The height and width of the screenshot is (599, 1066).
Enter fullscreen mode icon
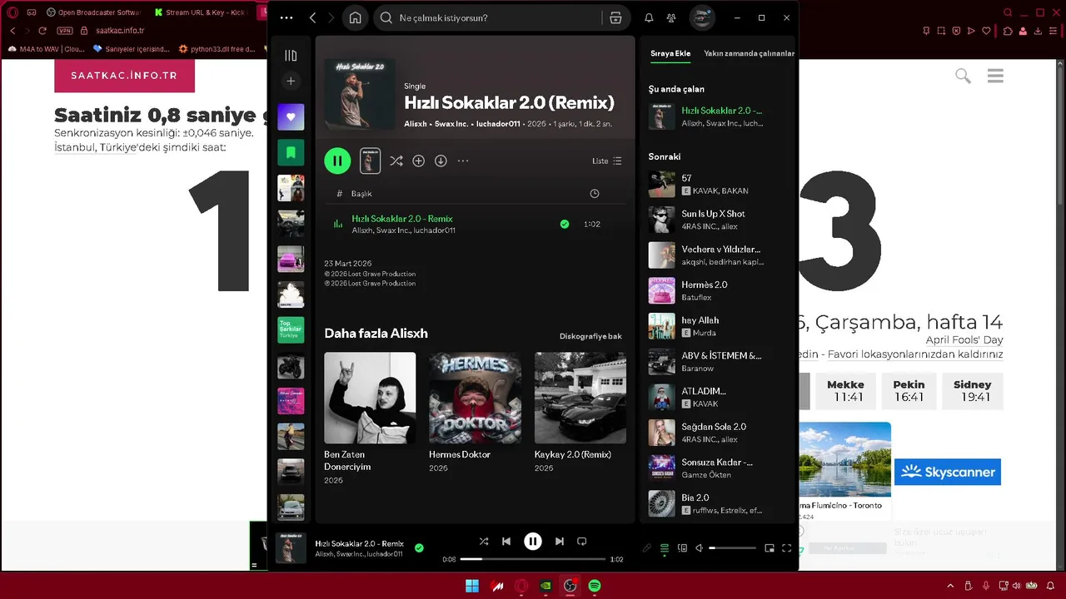click(787, 548)
